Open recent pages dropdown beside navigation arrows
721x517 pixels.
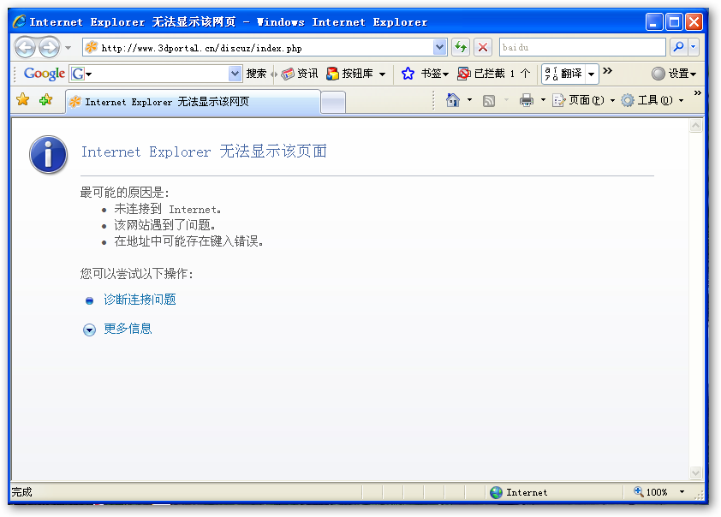tap(68, 47)
